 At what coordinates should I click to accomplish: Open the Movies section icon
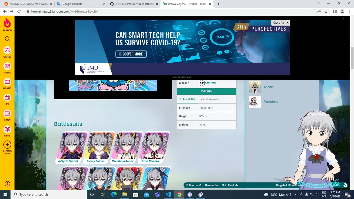[7, 83]
